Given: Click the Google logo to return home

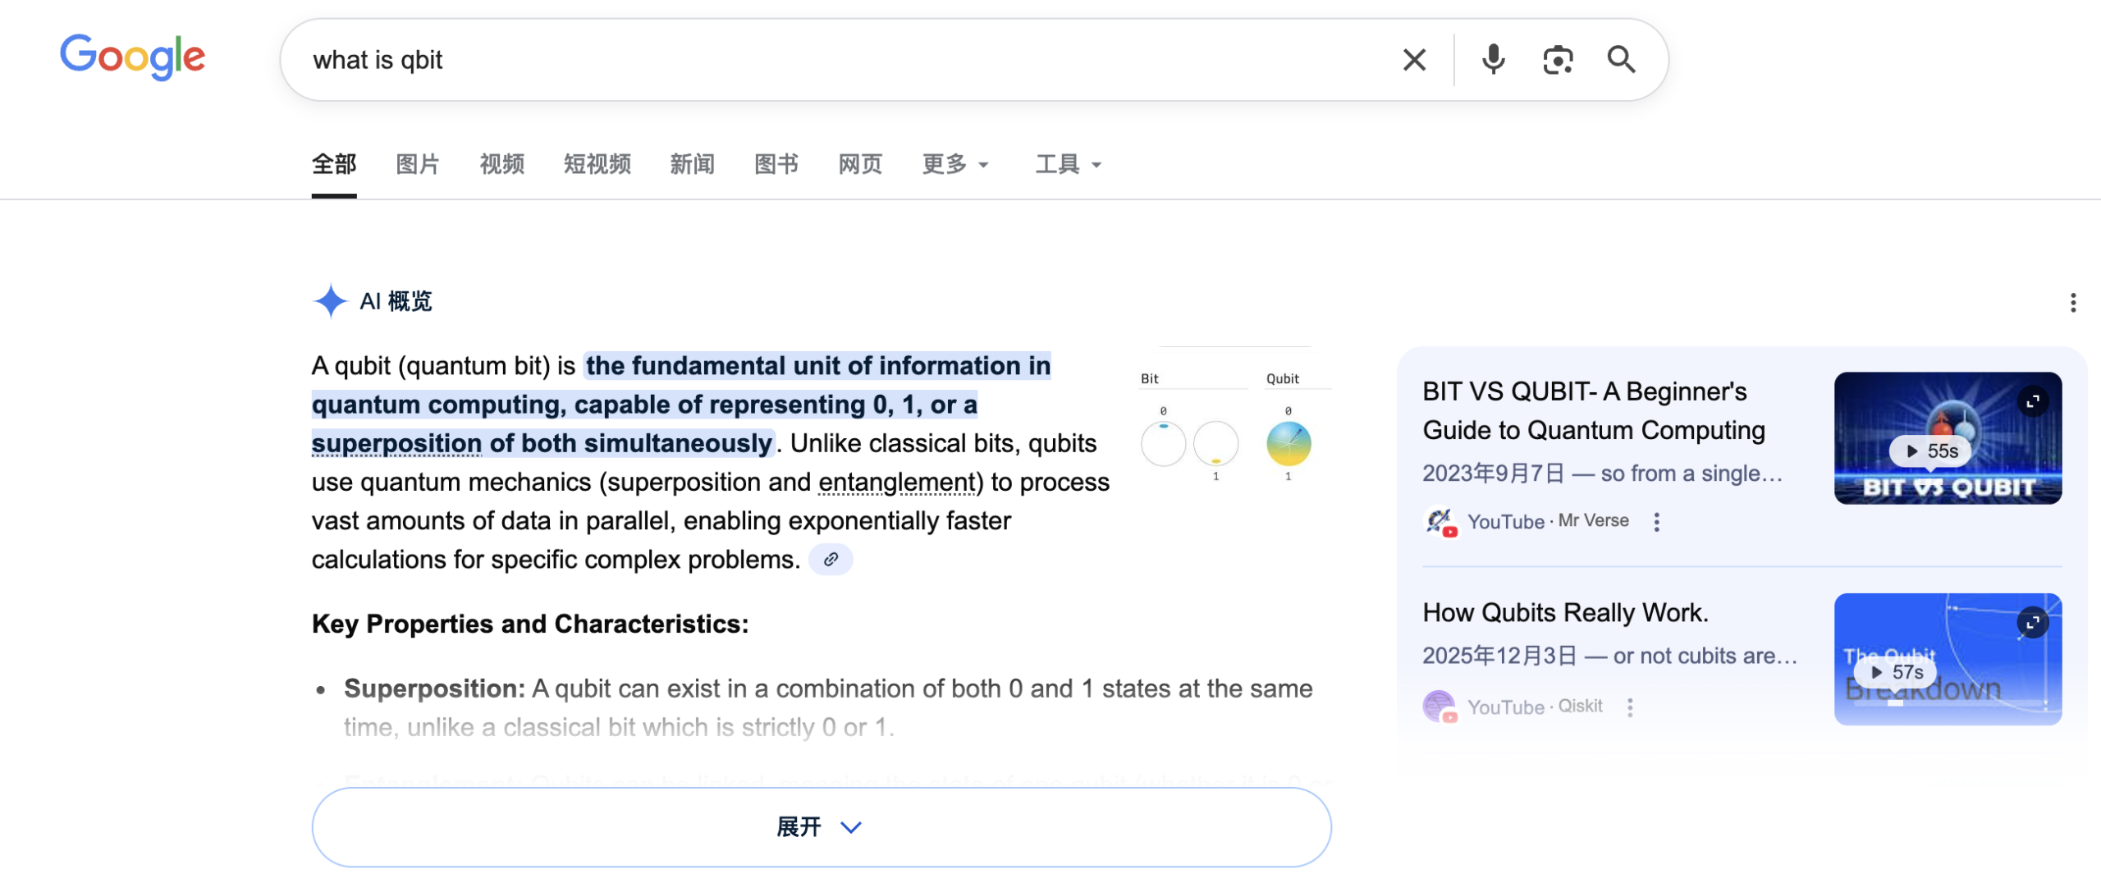Looking at the screenshot, I should (132, 57).
